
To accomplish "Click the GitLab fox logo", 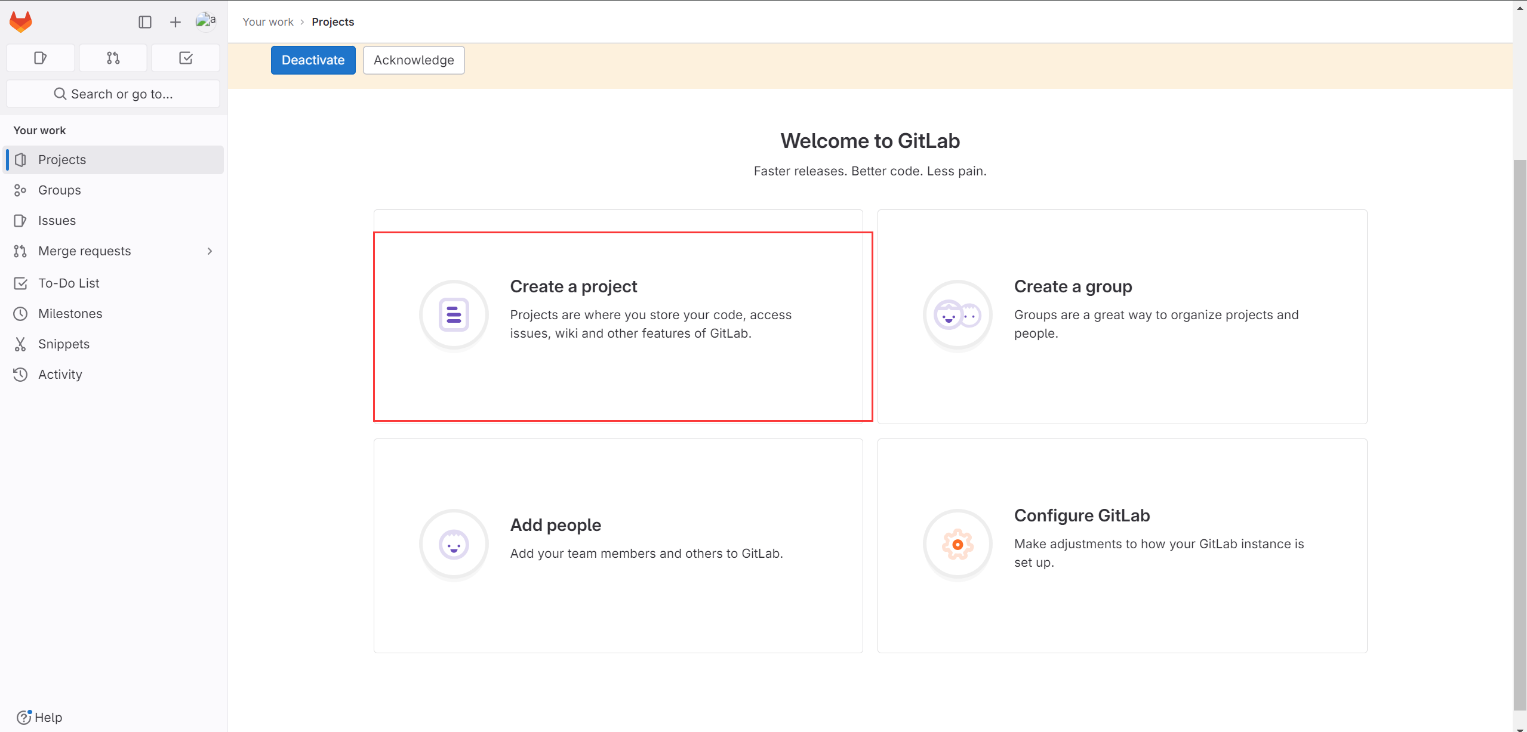I will [21, 21].
